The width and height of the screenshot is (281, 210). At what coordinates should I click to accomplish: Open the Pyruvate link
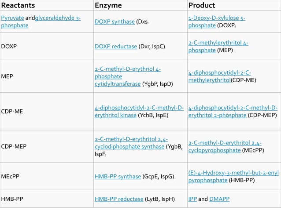point(12,18)
